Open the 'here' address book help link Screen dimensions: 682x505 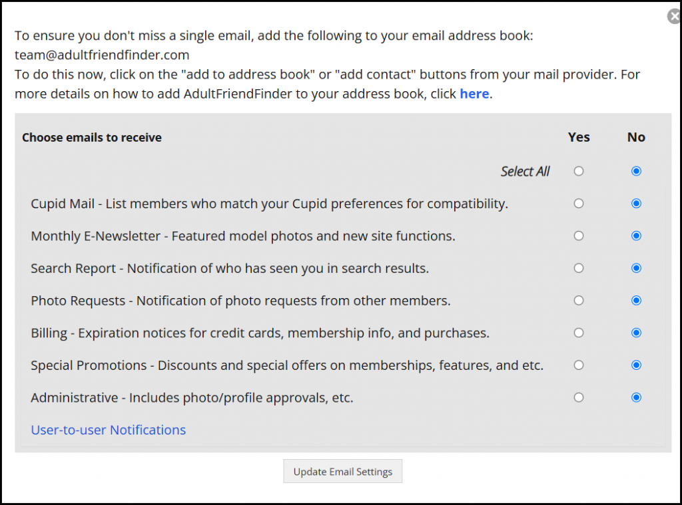click(x=474, y=94)
